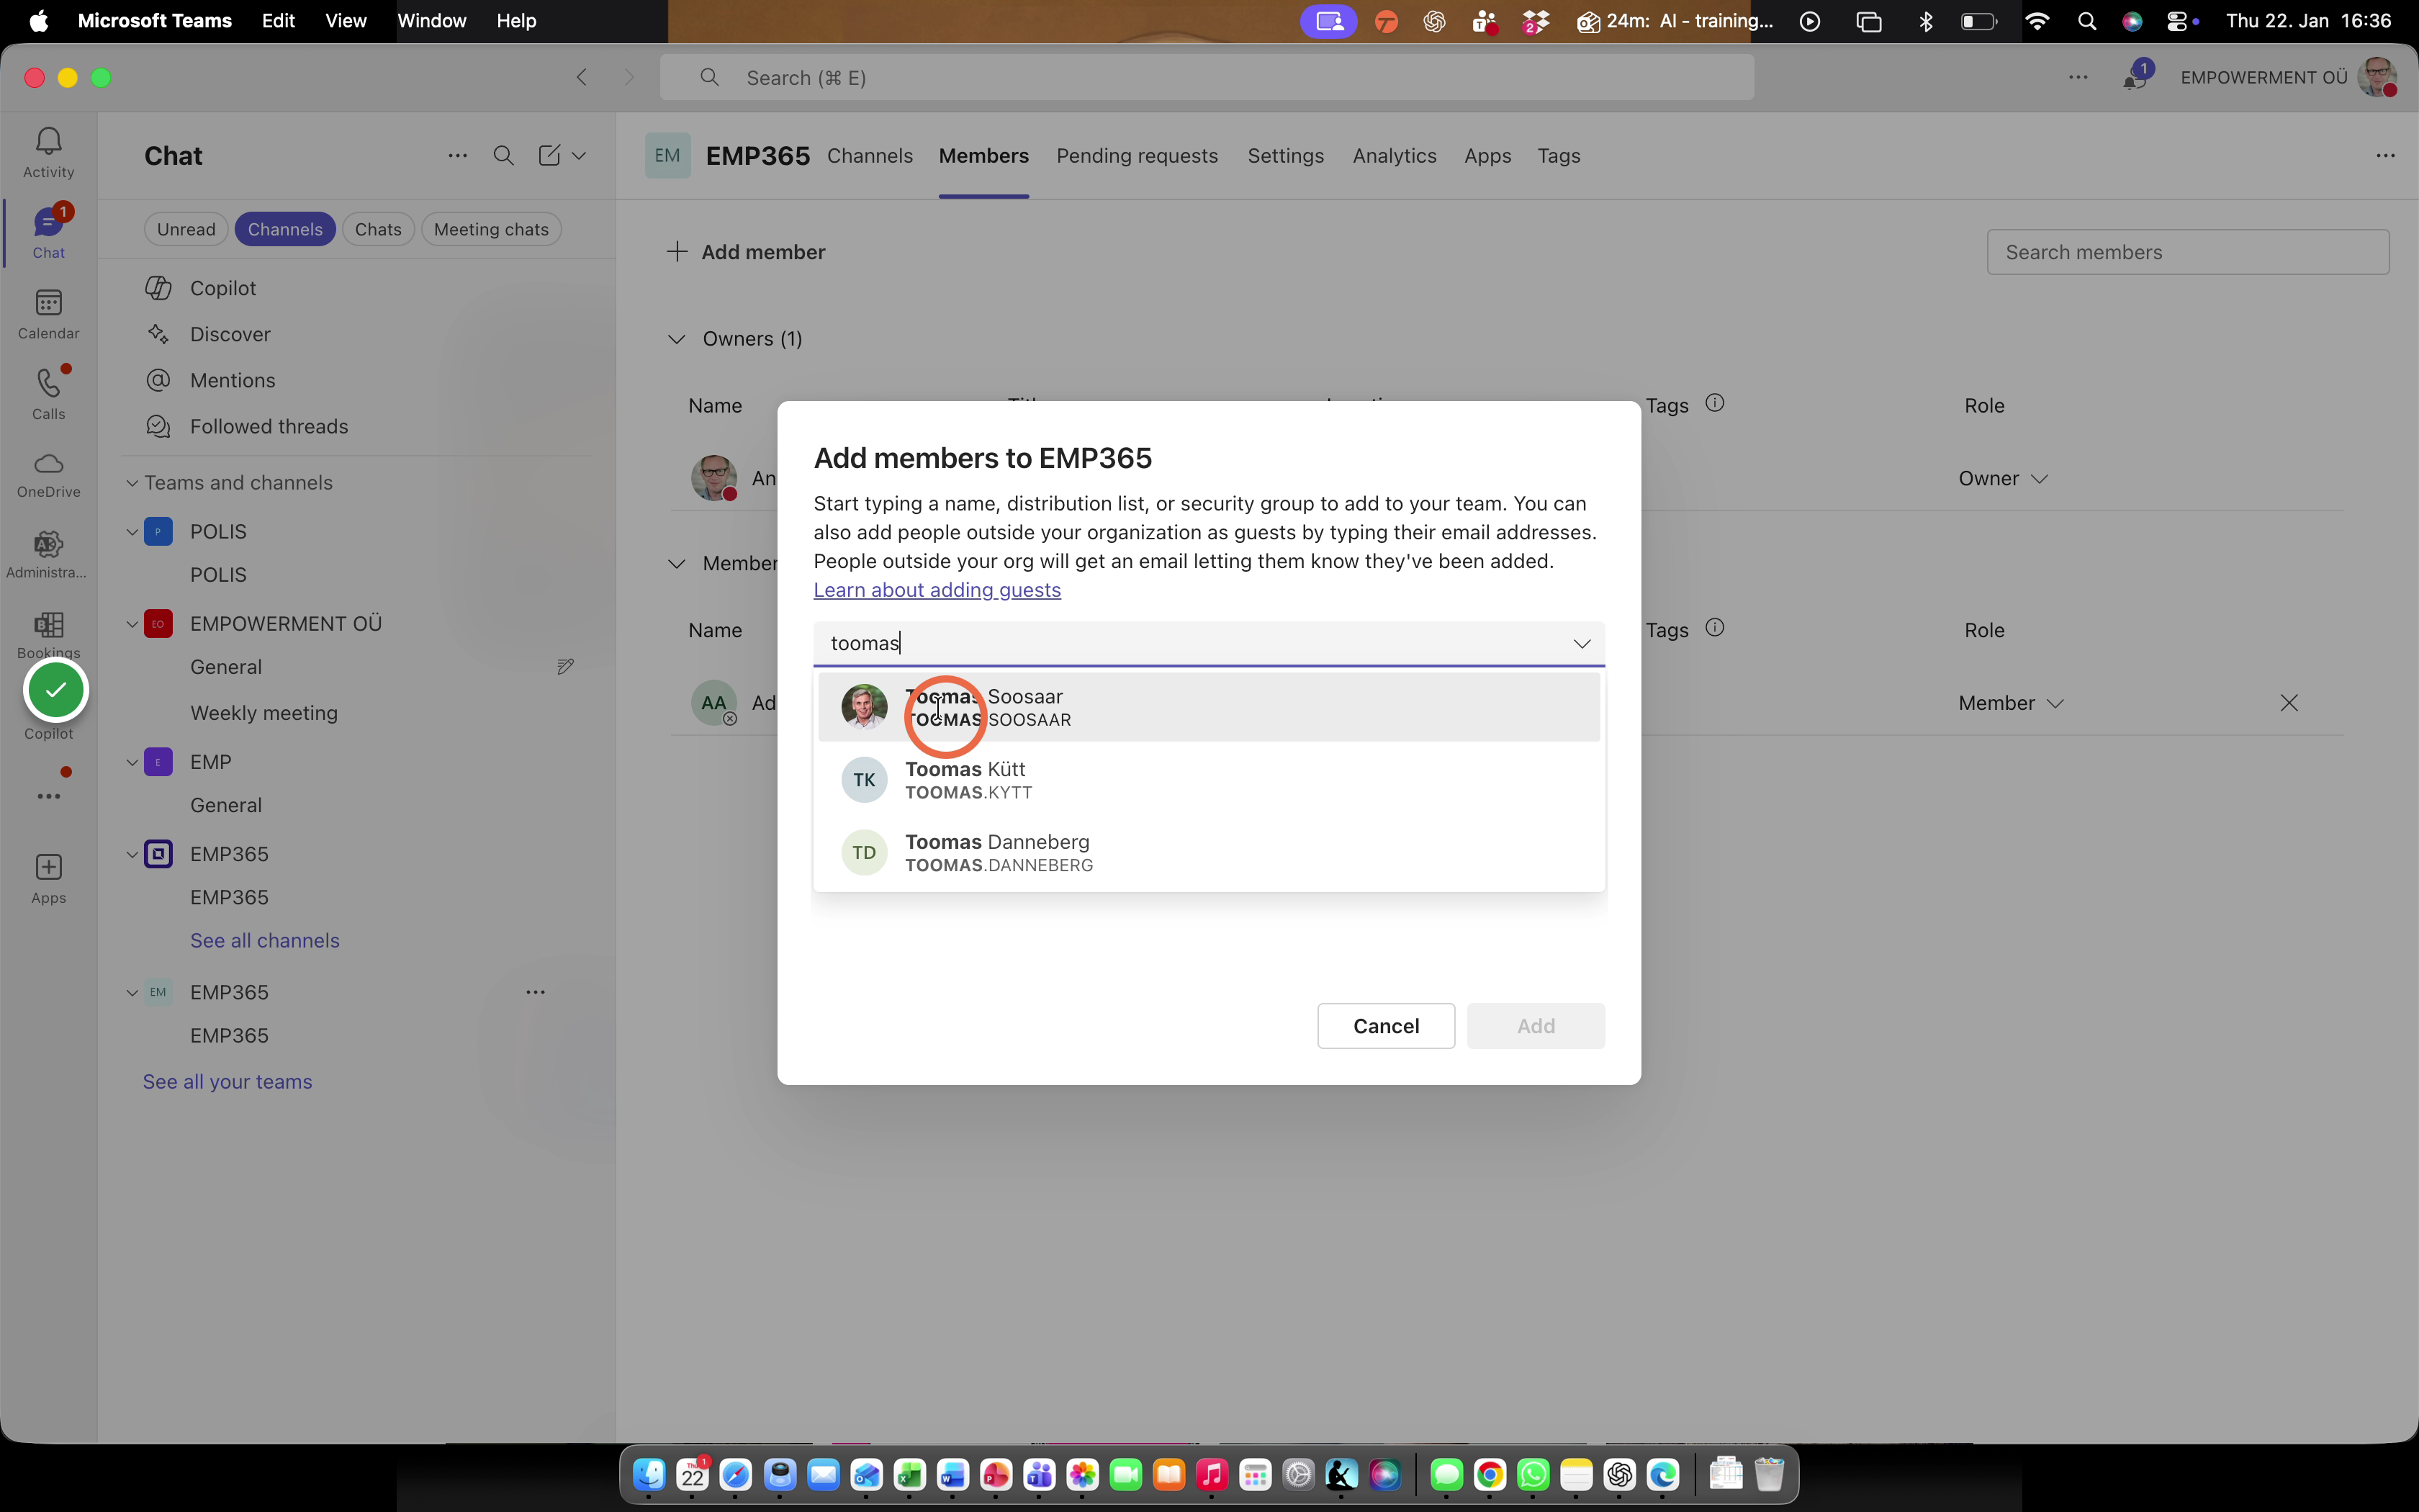The image size is (2419, 1512).
Task: Open the Window menu in menu bar
Action: click(x=431, y=21)
